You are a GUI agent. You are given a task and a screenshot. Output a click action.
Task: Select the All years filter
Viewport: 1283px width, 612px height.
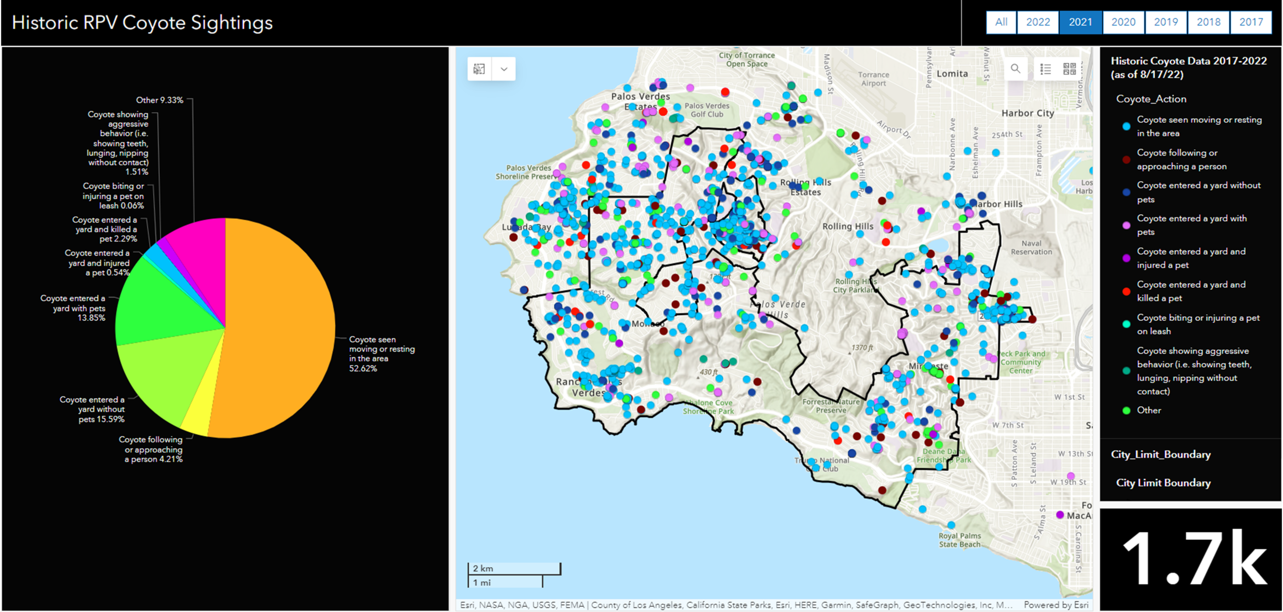(x=1001, y=22)
